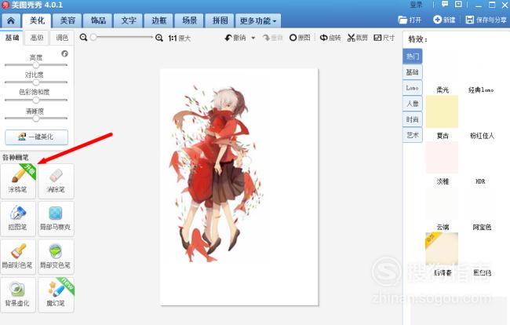Select the 消除笔 eraser tool
Image resolution: width=510 pixels, height=325 pixels.
56,181
